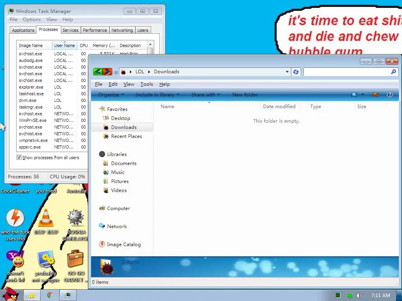Expand the address bar history dropdown
The image size is (402, 301).
tap(287, 72)
